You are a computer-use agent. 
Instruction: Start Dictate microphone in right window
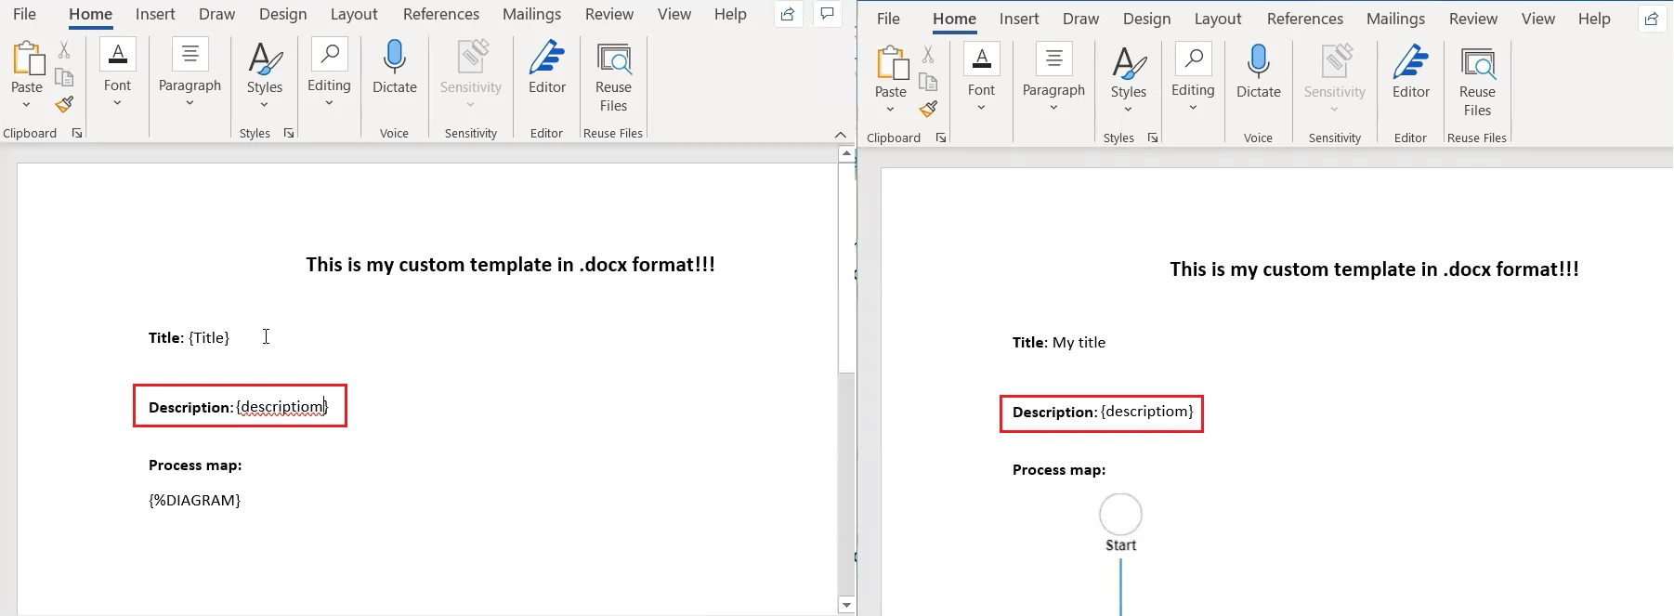coord(1259,62)
